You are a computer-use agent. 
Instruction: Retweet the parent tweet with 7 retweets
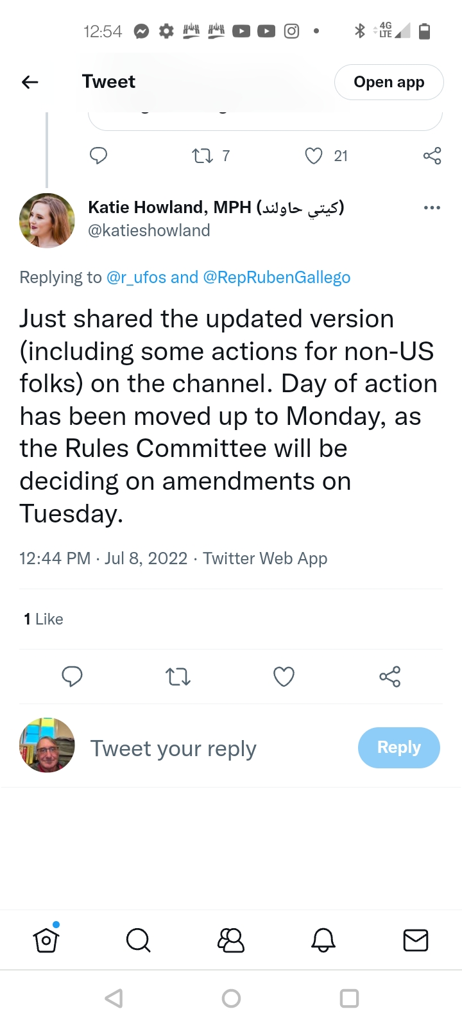[203, 156]
